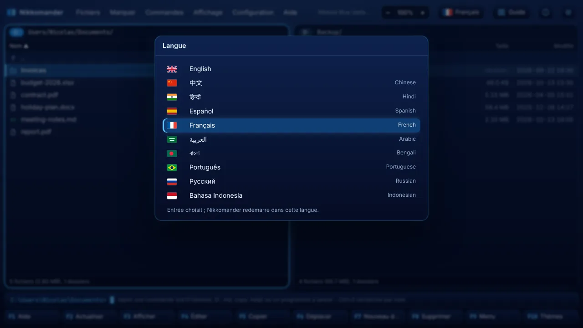The image size is (583, 328).
Task: Select the Brazil flag for Português
Action: coord(172,168)
